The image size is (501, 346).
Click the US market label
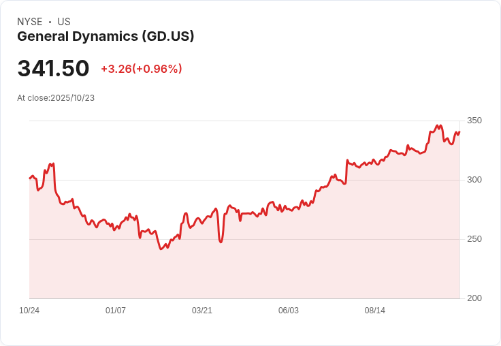coord(64,22)
